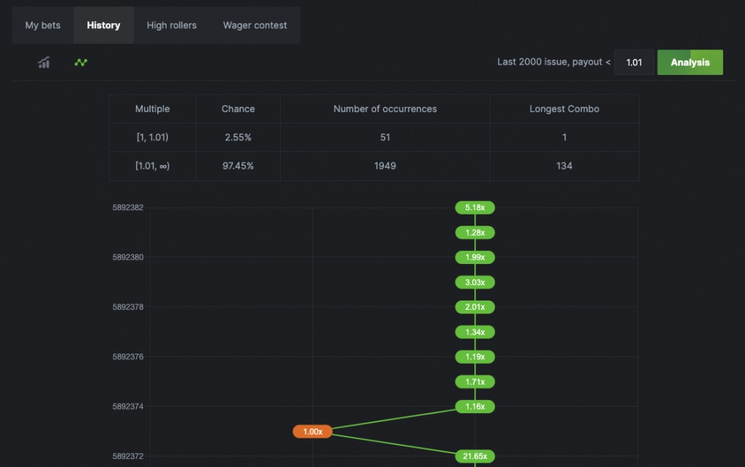Click the payout threshold input field
This screenshot has width=745, height=467.
pyautogui.click(x=634, y=63)
